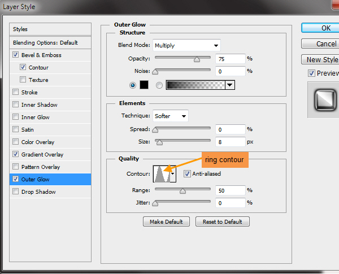339x274 pixels.
Task: Click the Reset to Default button
Action: click(223, 221)
